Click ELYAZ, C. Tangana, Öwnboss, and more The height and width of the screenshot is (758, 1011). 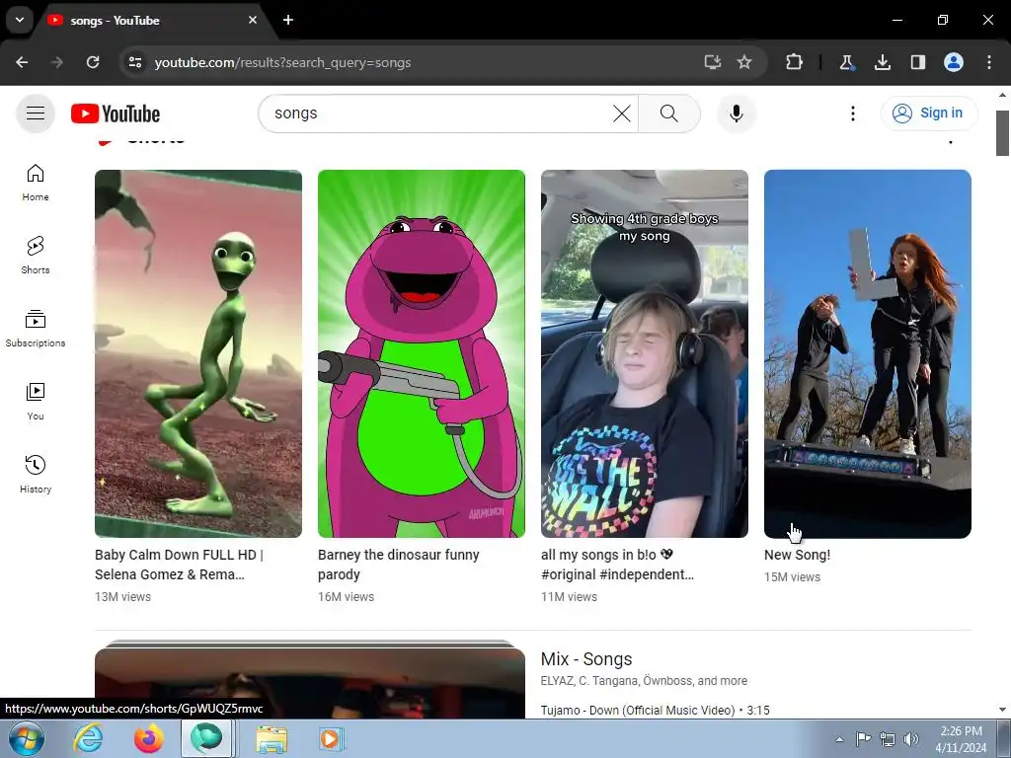click(644, 681)
